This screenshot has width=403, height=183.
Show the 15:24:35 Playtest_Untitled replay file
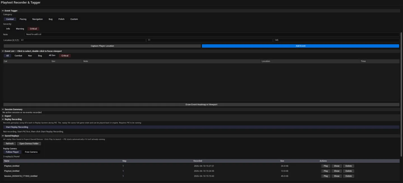coord(337,171)
